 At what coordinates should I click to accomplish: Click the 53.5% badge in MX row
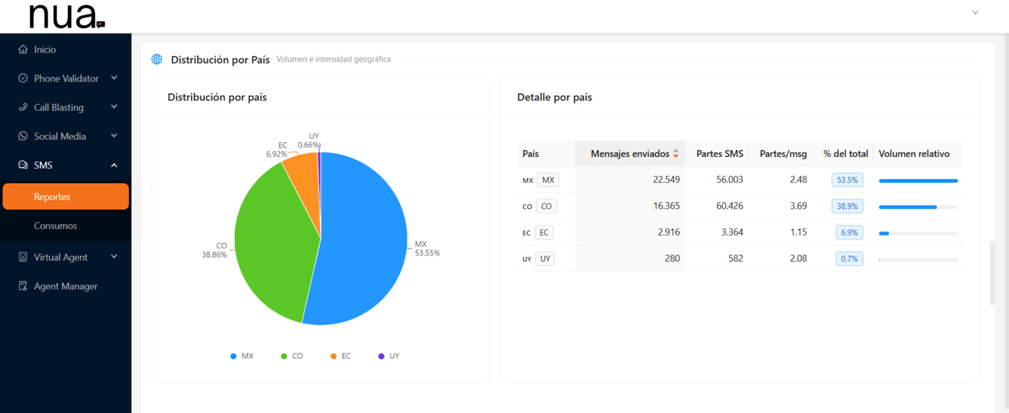pos(847,180)
